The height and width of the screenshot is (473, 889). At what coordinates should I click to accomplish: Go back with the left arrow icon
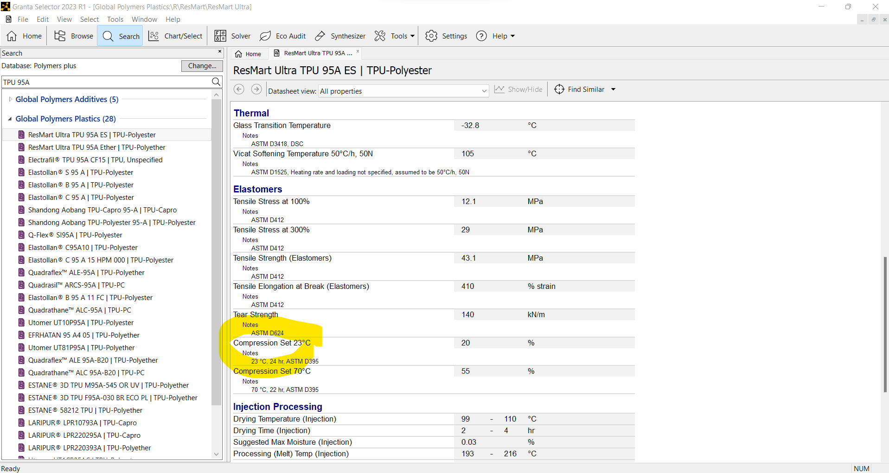point(239,89)
